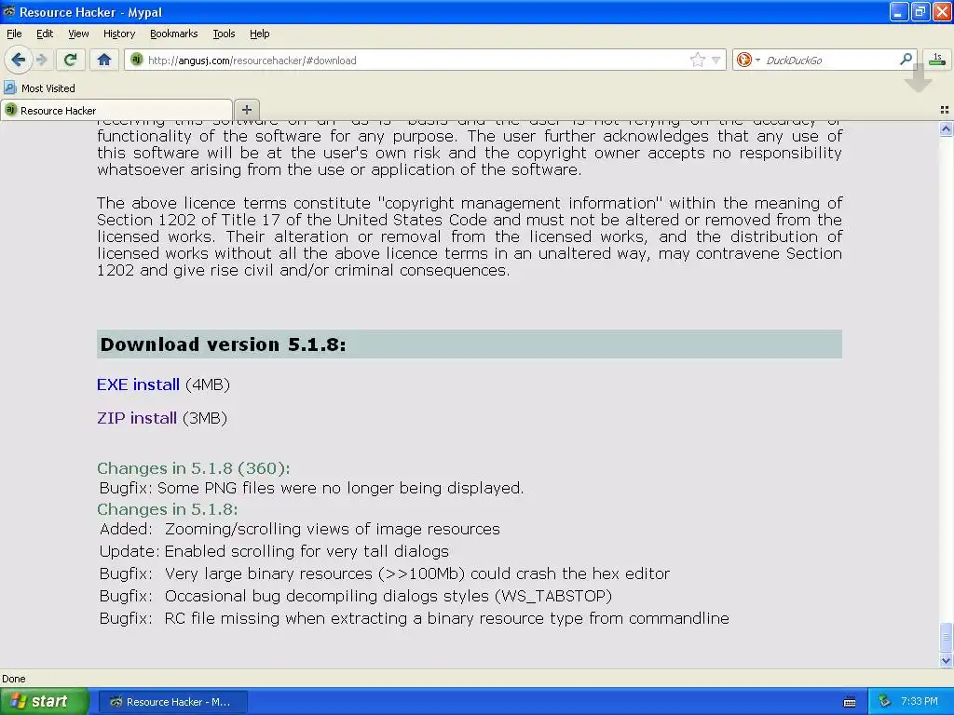Click the 'Download version 5.1.8:' heading
The width and height of the screenshot is (954, 715).
(x=224, y=344)
